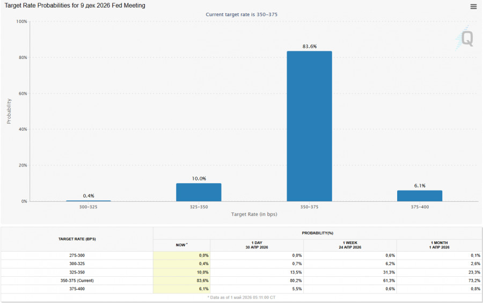Viewport: 483px width, 303px height.
Task: Click the PROBABILITY(%) header
Action: (318, 233)
